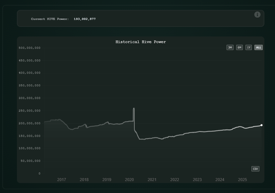Image resolution: width=275 pixels, height=193 pixels.
Task: Click the final data point dot on the chart
Action: click(x=261, y=125)
